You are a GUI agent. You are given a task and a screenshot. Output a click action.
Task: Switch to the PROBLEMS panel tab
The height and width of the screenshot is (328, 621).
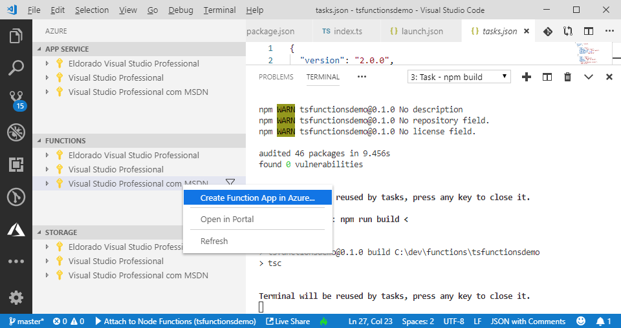pyautogui.click(x=276, y=77)
